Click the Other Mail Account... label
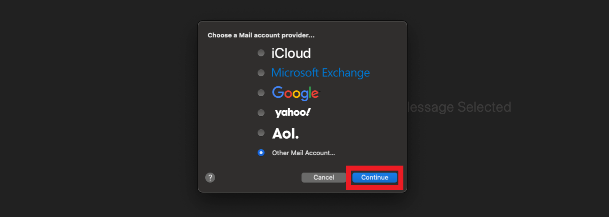609x217 pixels. [304, 153]
